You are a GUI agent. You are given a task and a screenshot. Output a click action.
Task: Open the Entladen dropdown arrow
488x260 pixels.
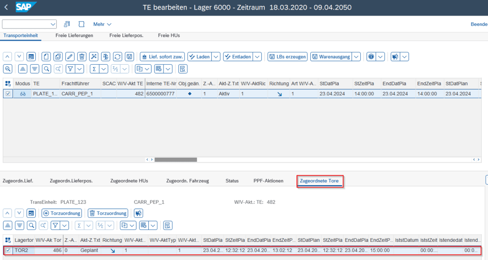[x=257, y=57]
